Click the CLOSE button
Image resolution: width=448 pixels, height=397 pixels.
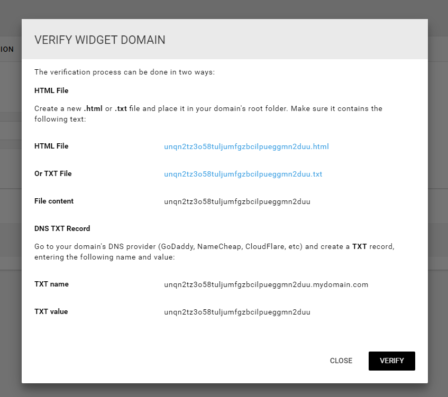pos(341,361)
